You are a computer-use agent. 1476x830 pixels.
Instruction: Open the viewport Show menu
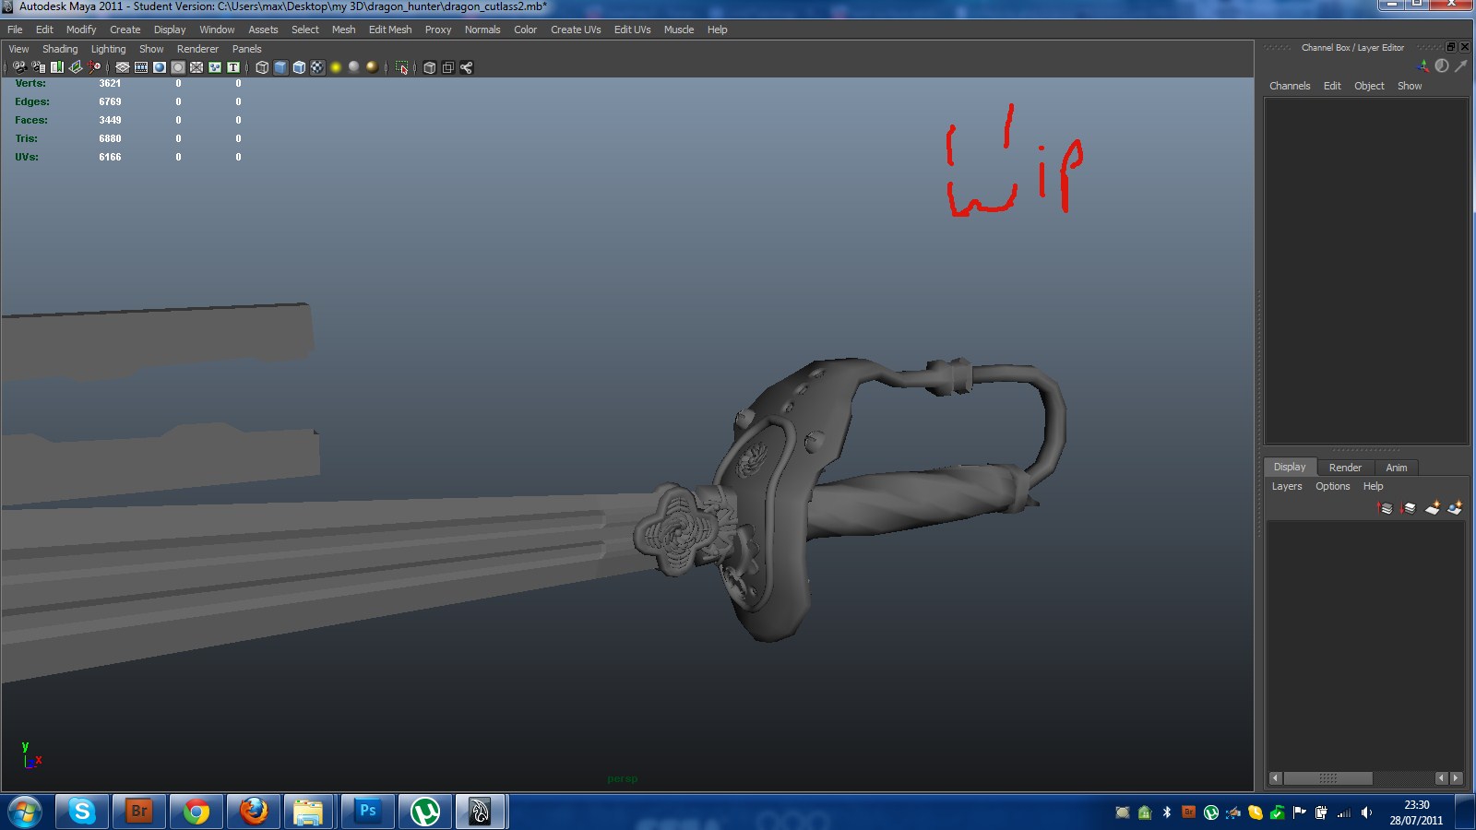[151, 49]
